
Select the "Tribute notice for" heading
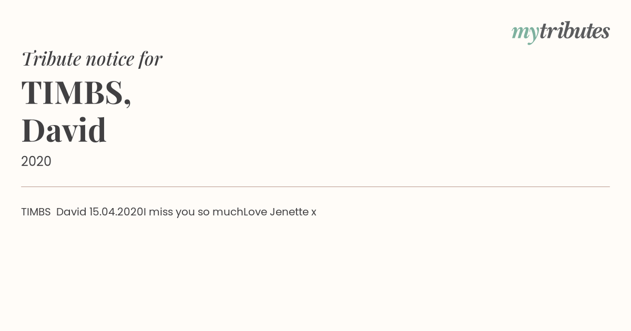click(x=92, y=59)
